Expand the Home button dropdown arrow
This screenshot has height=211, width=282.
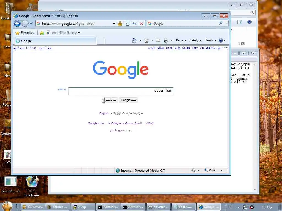[x=140, y=40]
